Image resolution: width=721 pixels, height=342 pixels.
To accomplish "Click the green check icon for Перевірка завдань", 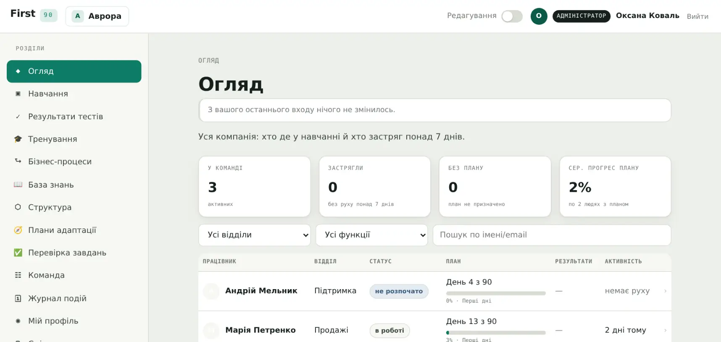I will click(18, 253).
